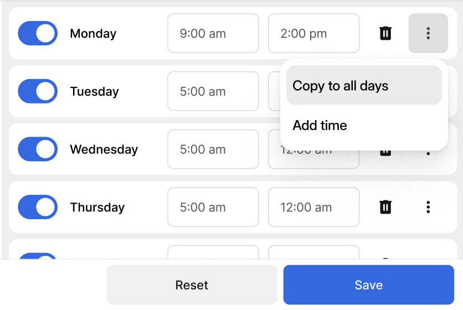Edit Monday's 9:00 am start time
The width and height of the screenshot is (463, 310).
tap(213, 33)
